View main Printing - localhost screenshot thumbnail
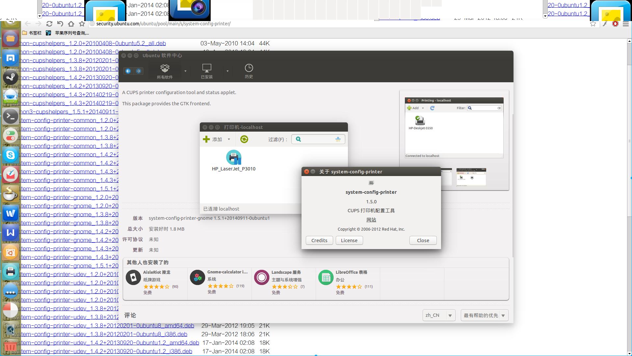Viewport: 632px width, 356px height. [x=454, y=128]
